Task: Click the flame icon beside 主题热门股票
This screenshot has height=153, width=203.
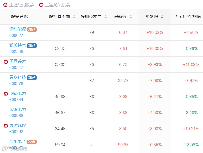Action: [x=5, y=5]
